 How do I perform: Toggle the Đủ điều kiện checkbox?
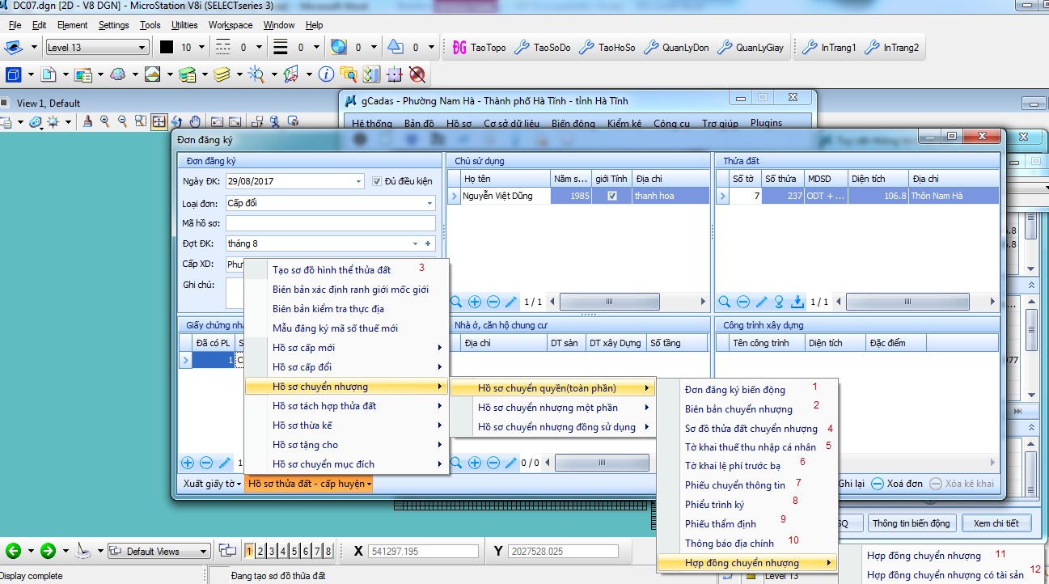(x=377, y=182)
